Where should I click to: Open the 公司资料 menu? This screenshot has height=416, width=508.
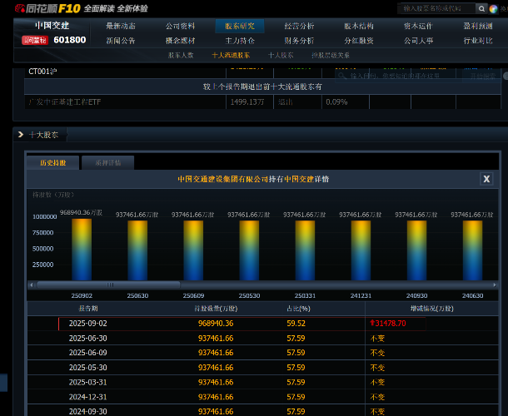tap(180, 27)
